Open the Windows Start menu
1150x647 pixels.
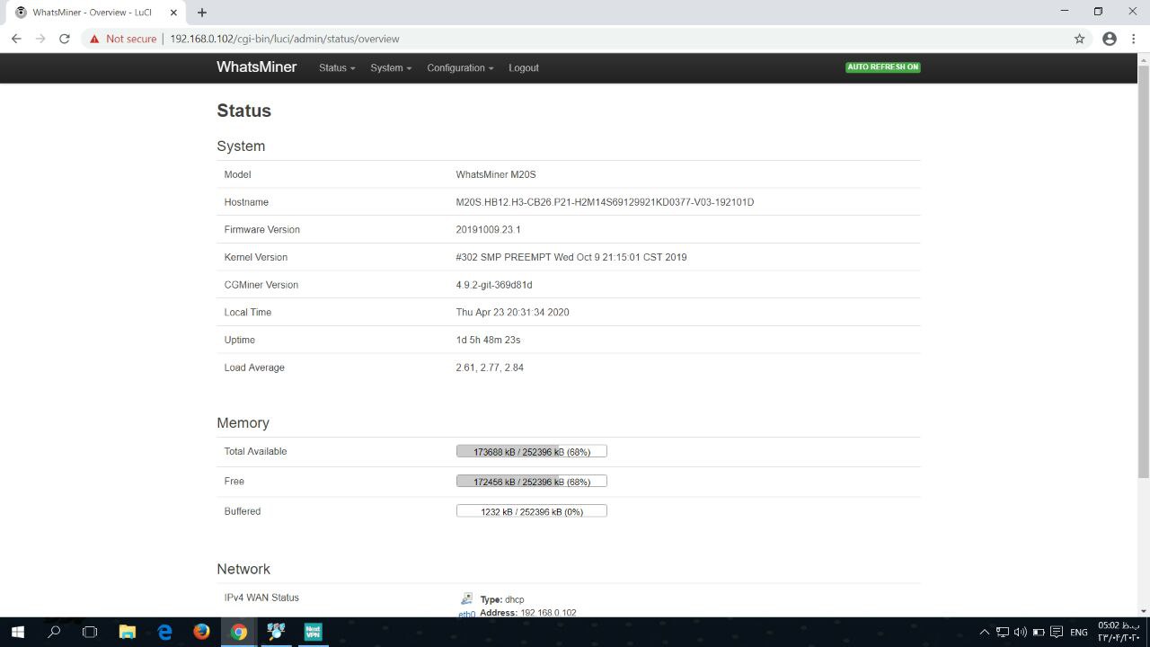coord(17,632)
